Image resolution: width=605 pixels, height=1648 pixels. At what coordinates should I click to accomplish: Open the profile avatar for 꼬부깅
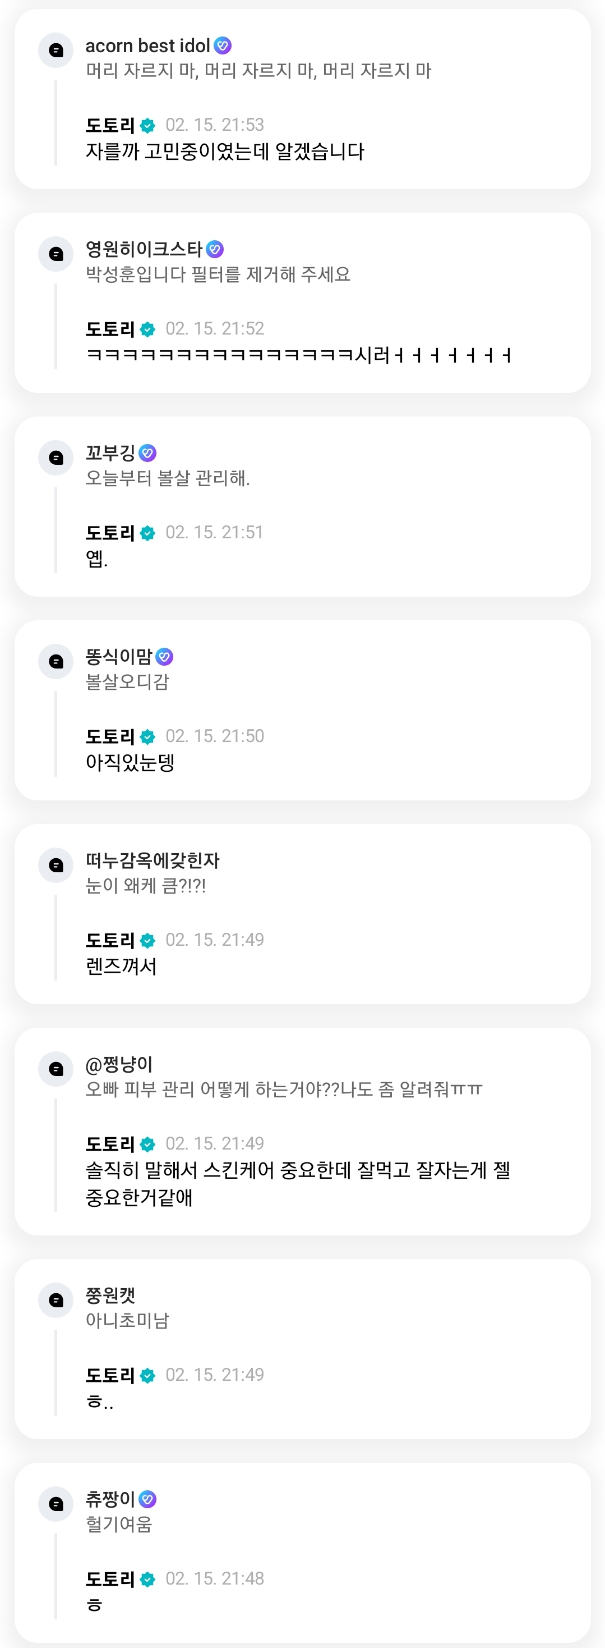56,457
